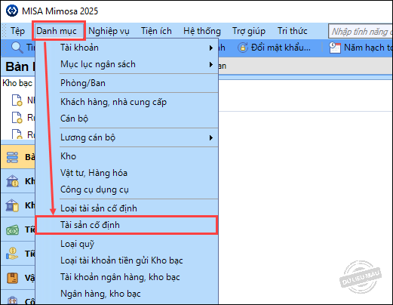This screenshot has height=305, width=393.
Task: Open first Kho bạc document item
Action: pyautogui.click(x=23, y=100)
